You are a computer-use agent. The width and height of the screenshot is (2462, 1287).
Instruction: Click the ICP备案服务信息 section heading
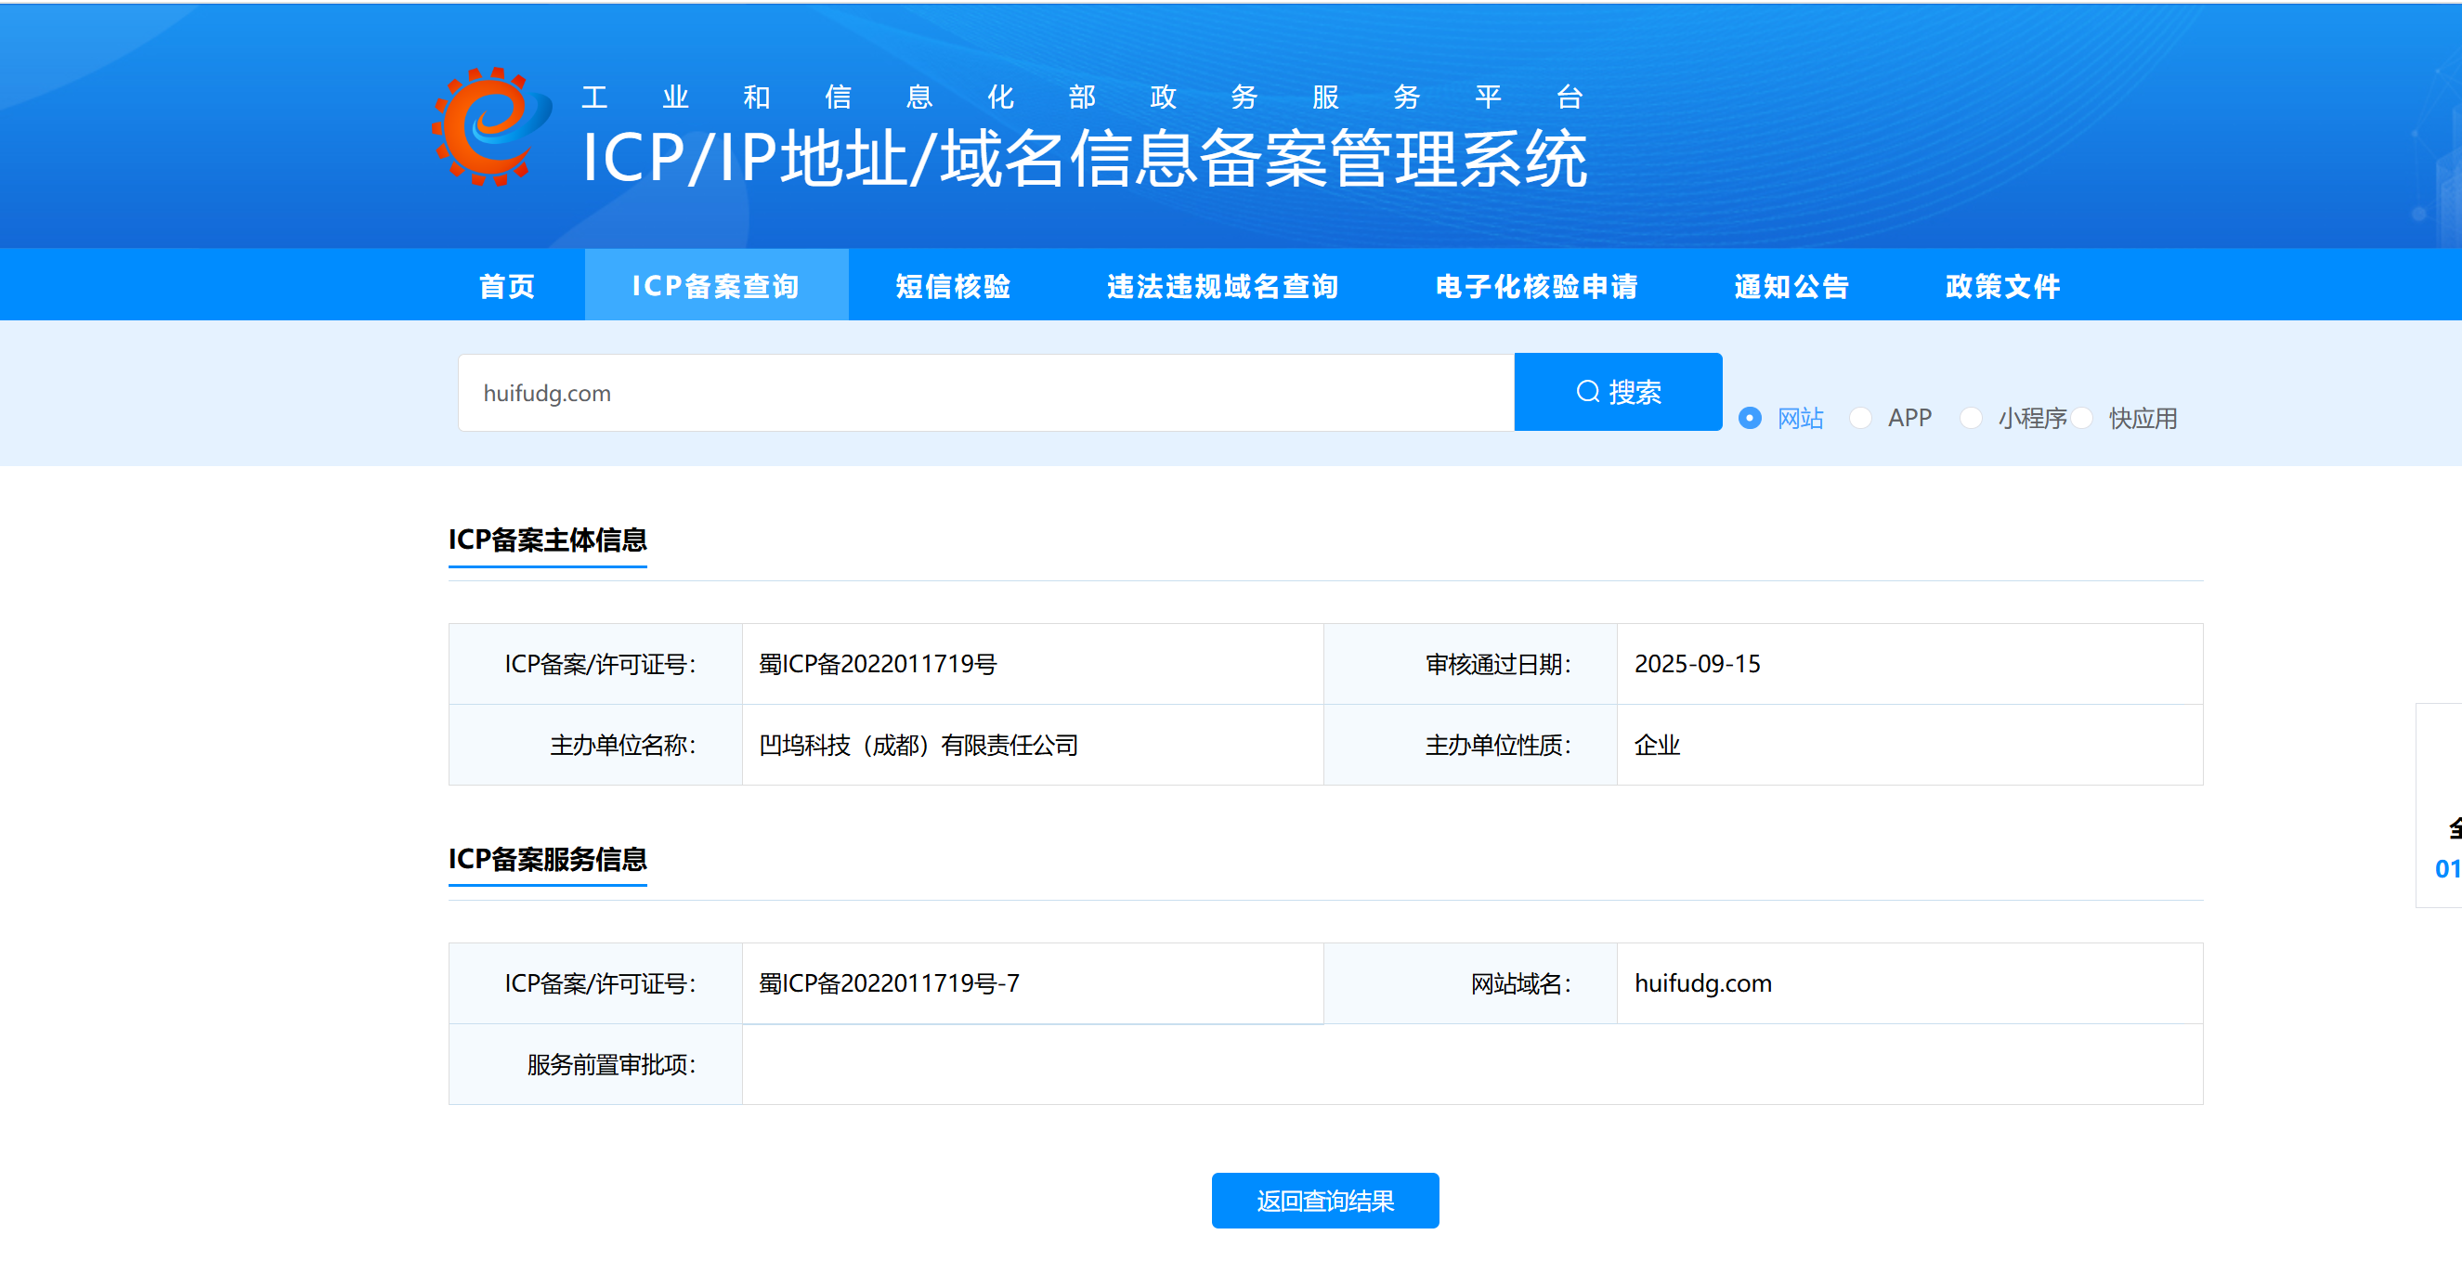[x=548, y=859]
